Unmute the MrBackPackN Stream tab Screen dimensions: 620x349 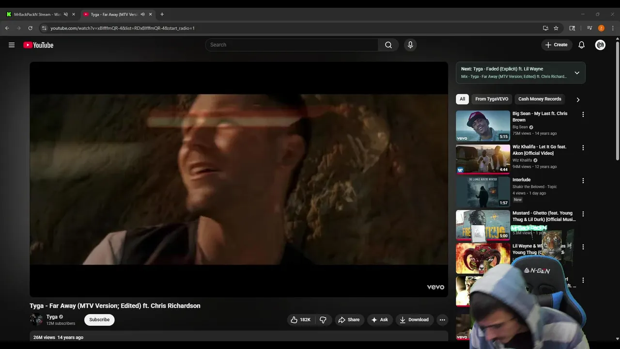(x=66, y=15)
